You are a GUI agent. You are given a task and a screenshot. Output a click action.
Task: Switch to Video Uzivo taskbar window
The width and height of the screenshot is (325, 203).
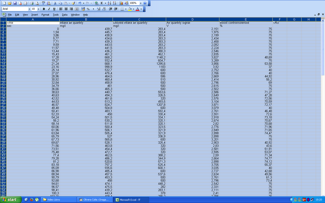[58, 200]
